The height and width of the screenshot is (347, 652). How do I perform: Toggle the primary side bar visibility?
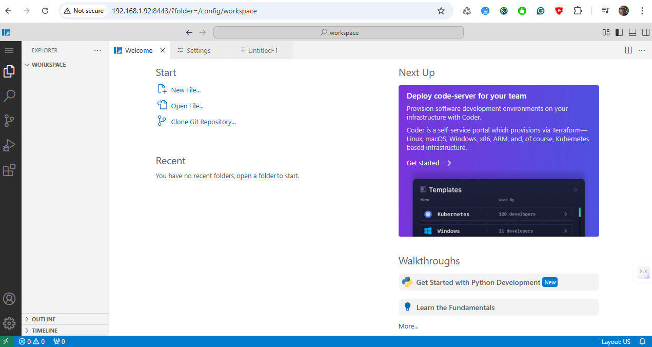click(619, 32)
